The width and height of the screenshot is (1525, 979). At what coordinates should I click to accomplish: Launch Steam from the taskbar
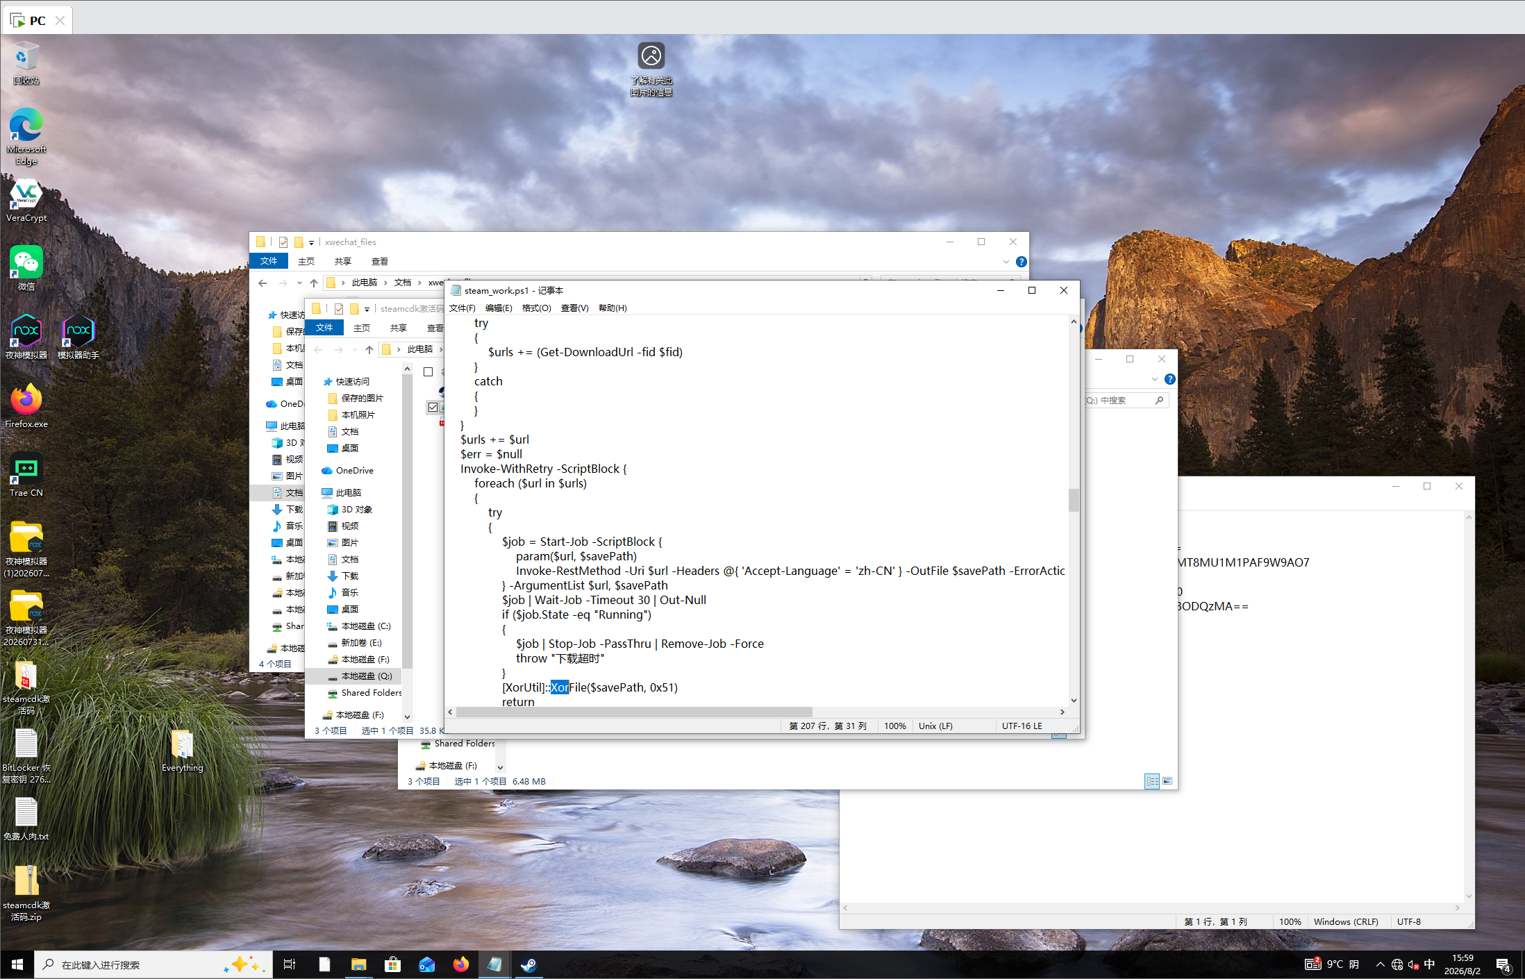[x=528, y=964]
